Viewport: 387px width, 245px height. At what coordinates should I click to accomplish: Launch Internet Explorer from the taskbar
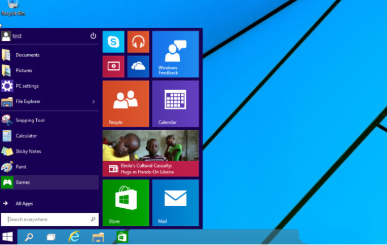point(74,237)
